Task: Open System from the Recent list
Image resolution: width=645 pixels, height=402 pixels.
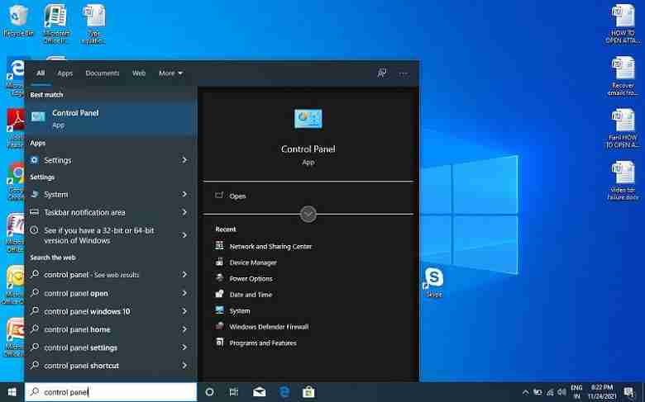Action: tap(232, 310)
